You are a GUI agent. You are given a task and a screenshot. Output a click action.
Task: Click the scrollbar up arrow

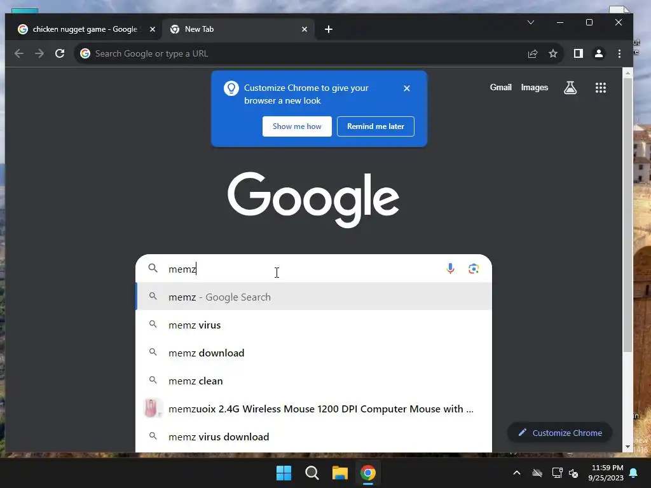(627, 73)
